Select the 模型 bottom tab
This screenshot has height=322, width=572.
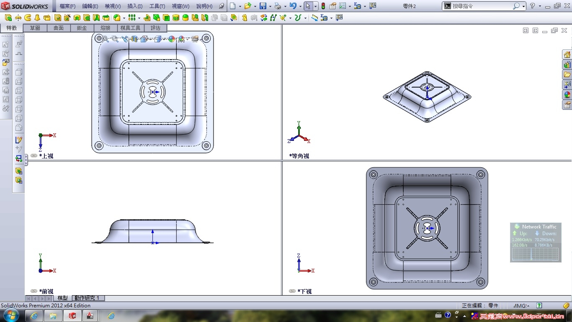(x=63, y=298)
